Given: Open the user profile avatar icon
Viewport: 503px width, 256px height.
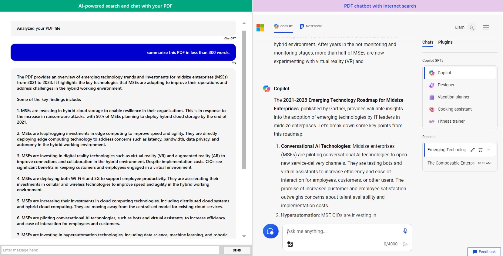Looking at the screenshot, I should [471, 28].
